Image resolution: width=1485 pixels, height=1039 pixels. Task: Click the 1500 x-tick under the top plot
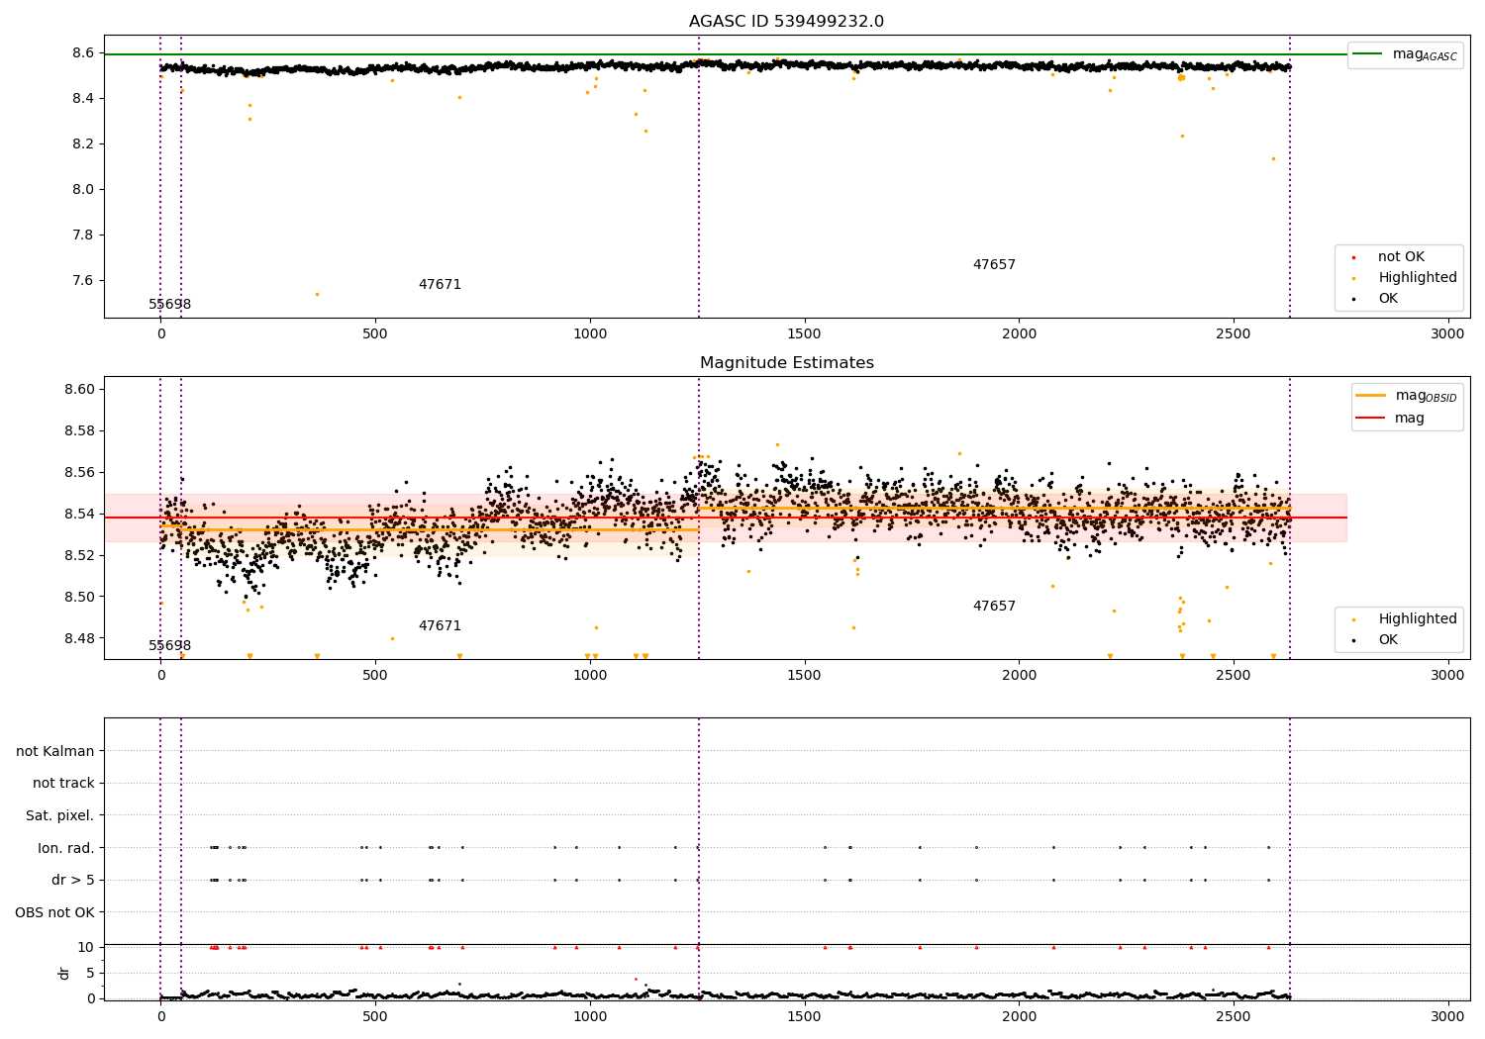(x=804, y=334)
